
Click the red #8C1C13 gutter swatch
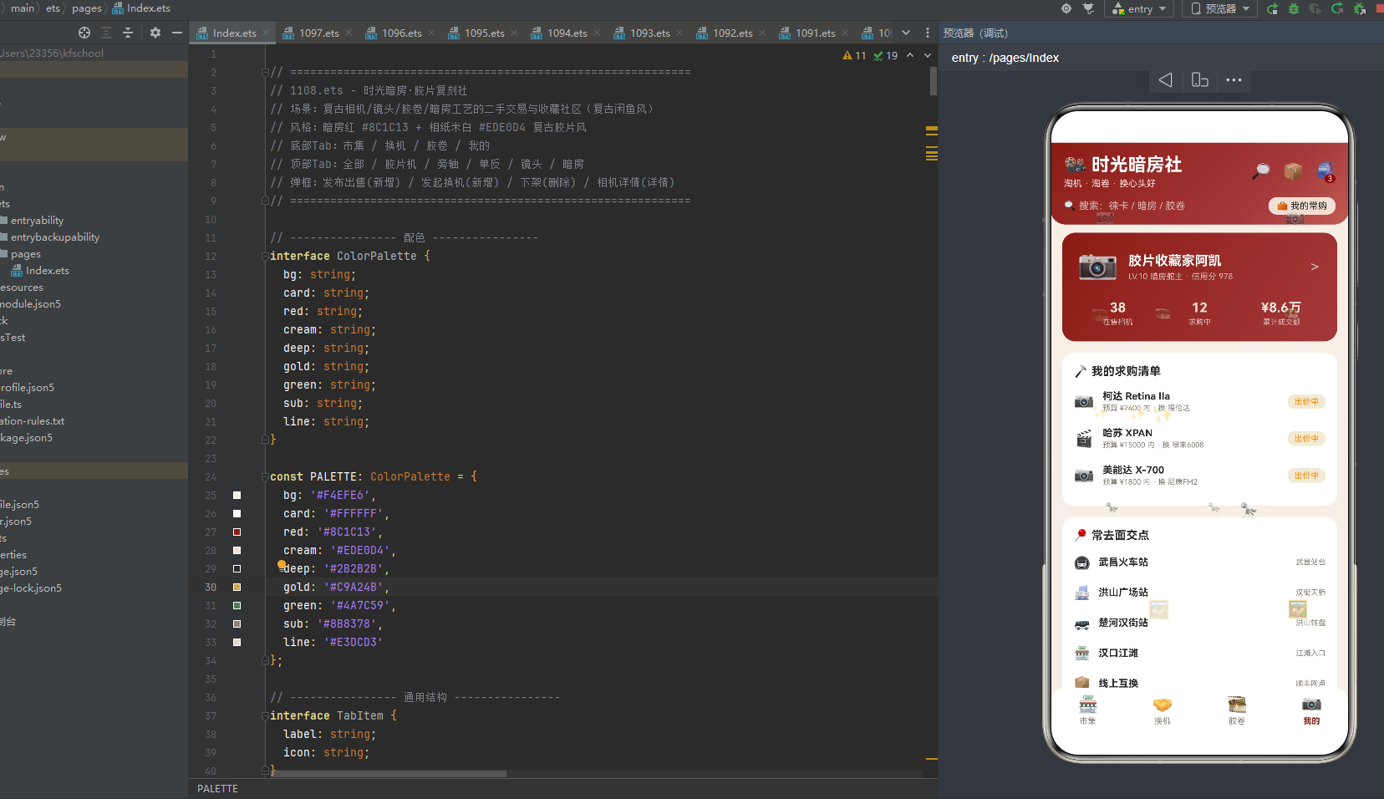pyautogui.click(x=237, y=532)
